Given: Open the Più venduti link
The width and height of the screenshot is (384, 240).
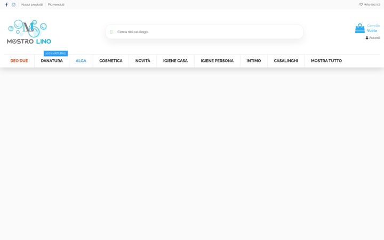Looking at the screenshot, I should (x=56, y=4).
